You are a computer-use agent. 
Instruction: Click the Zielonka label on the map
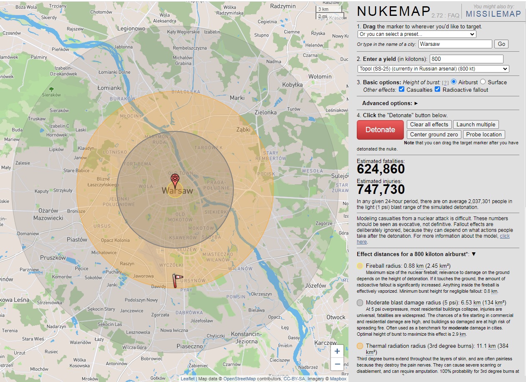click(x=266, y=112)
